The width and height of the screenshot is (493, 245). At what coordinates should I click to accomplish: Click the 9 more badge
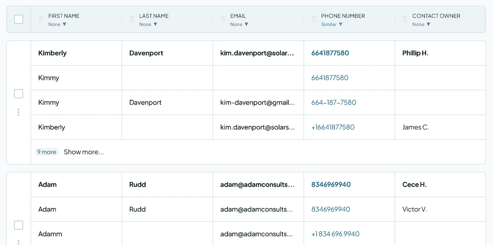47,152
